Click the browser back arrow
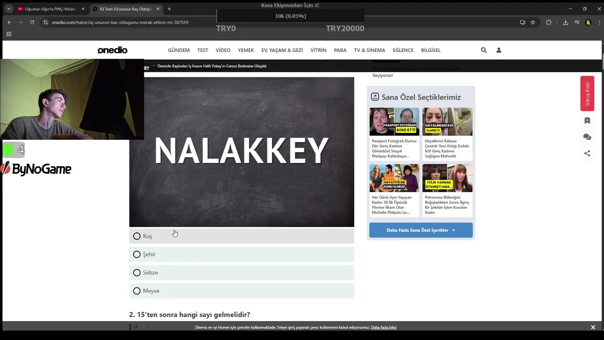Screen dimensions: 604x340 tap(9, 22)
